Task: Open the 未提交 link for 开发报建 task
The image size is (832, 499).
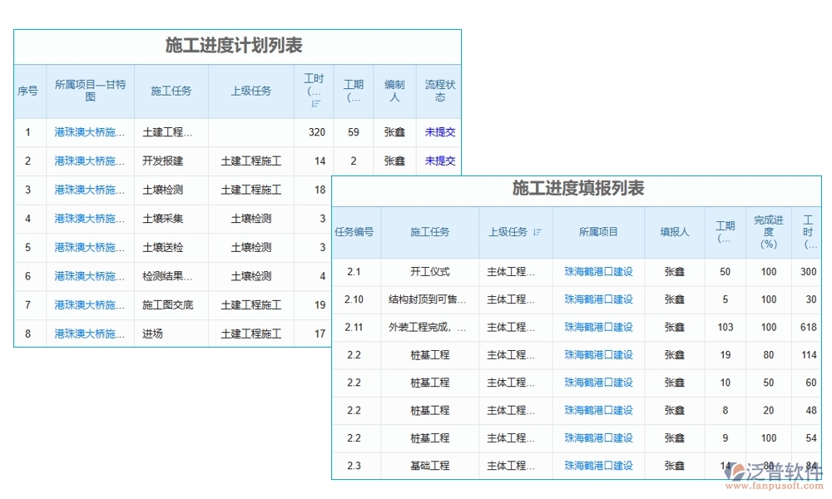Action: point(439,161)
